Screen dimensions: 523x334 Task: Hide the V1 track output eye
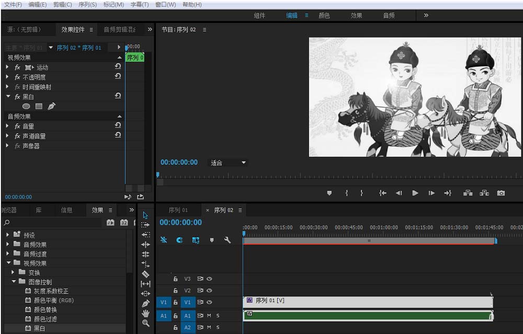(209, 302)
